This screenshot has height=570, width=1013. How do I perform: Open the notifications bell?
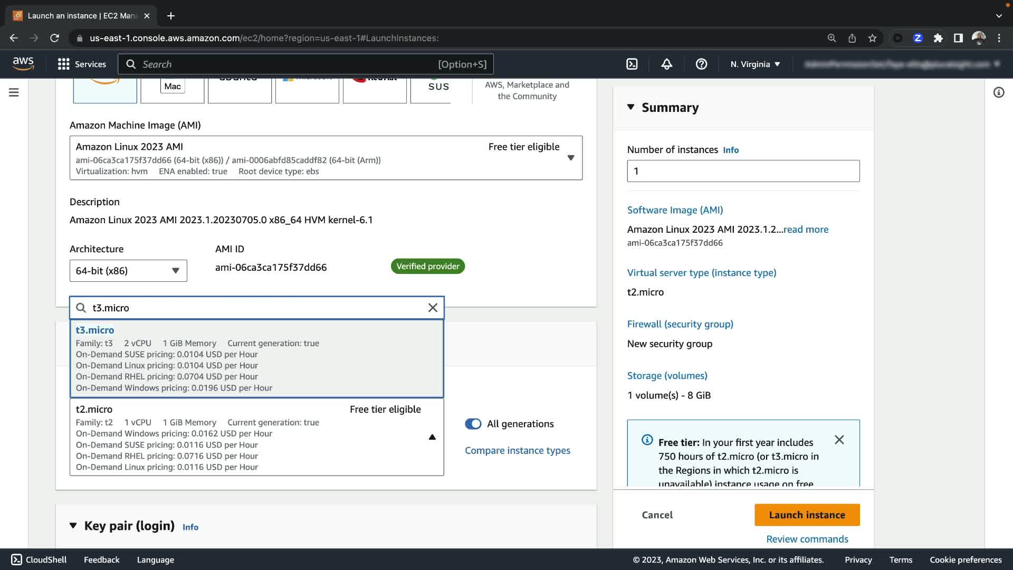point(667,64)
